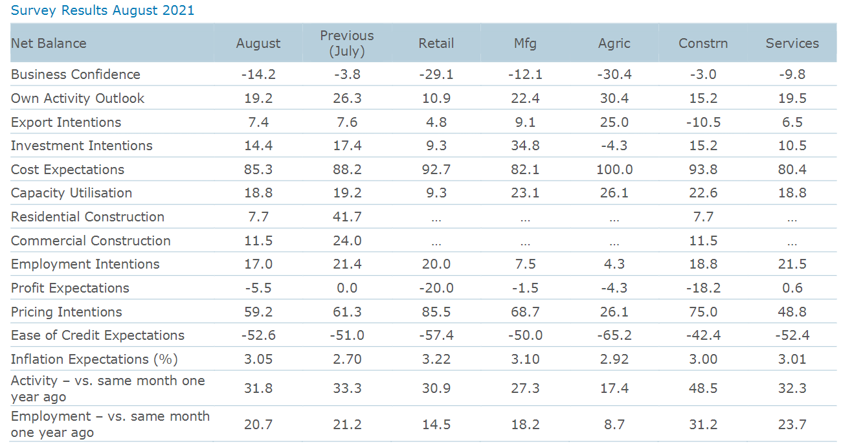
Task: Click the Cost Expectations row label
Action: pyautogui.click(x=67, y=170)
